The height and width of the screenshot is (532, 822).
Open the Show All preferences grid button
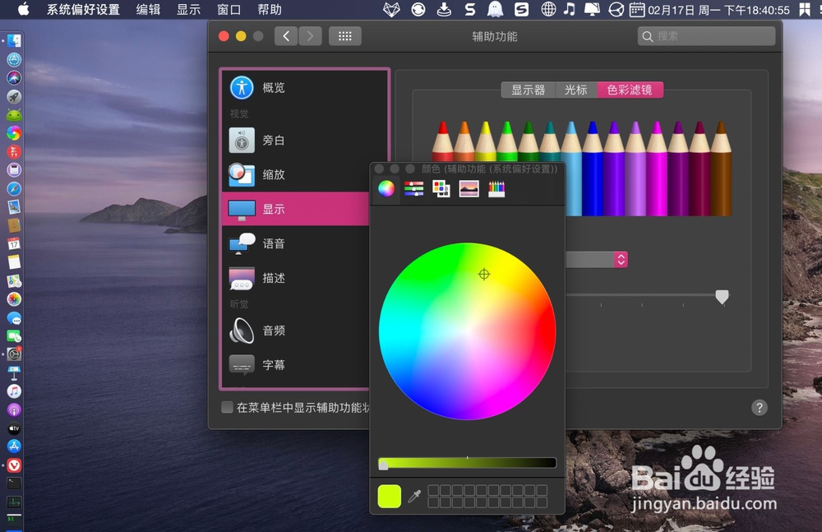[x=344, y=35]
